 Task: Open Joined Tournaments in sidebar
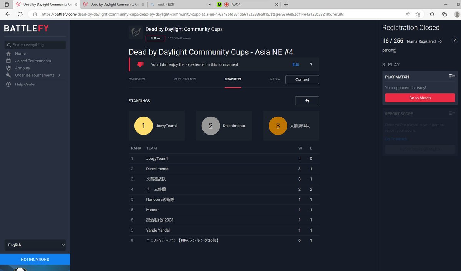[33, 61]
